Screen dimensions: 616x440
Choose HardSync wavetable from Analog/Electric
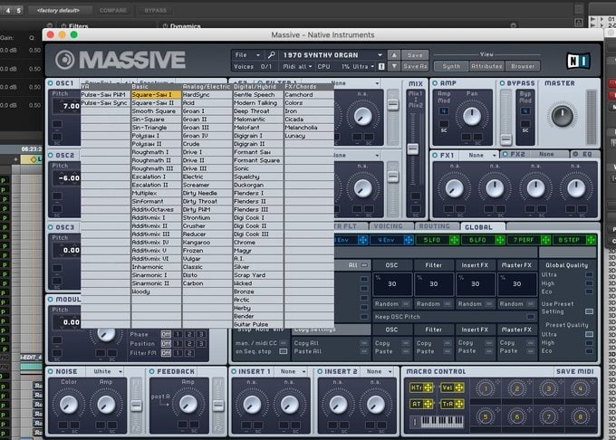point(207,94)
